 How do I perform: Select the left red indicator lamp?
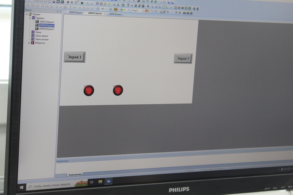pos(89,91)
